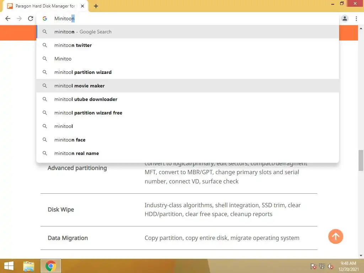Click the Advanced partitioning row label

[x=77, y=168]
